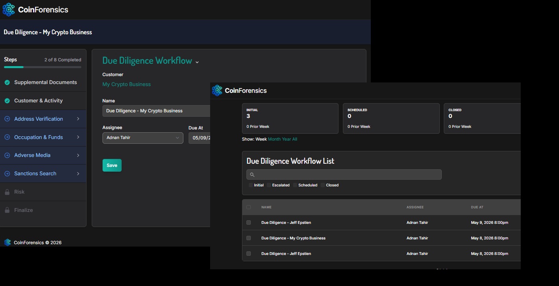Click the green checkmark beside Supplemental Documents

pos(7,82)
